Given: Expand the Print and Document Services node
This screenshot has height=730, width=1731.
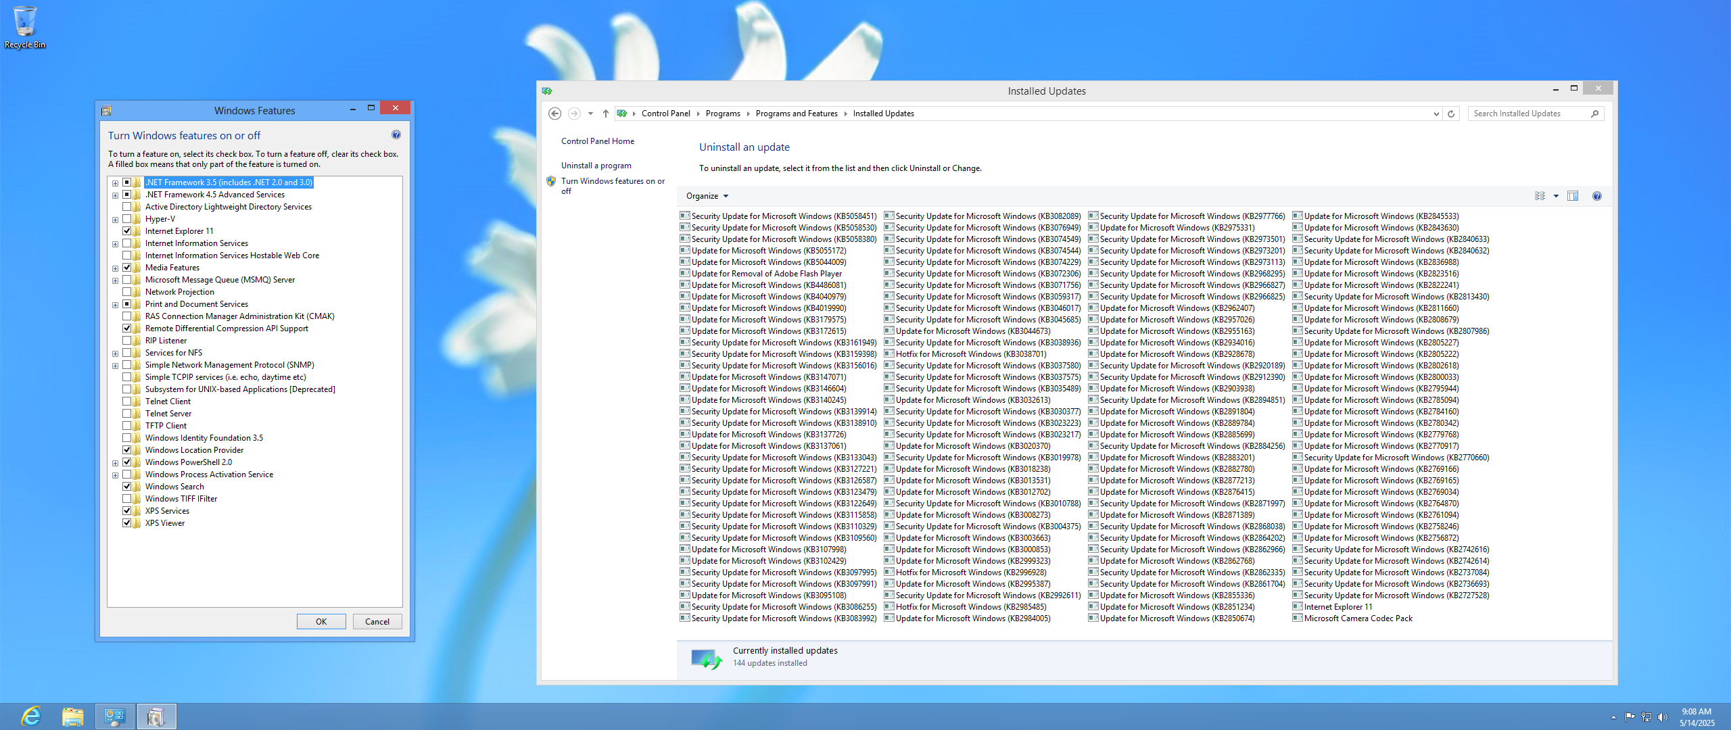Looking at the screenshot, I should tap(115, 305).
